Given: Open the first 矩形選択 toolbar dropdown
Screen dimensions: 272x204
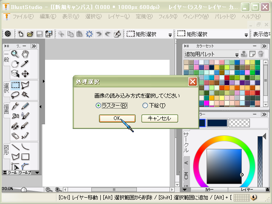Looking at the screenshot, I should 170,35.
